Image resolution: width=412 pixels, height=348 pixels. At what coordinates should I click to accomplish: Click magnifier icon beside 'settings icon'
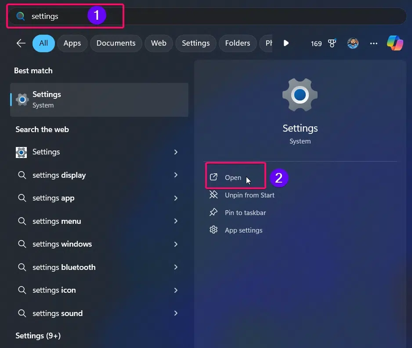click(22, 290)
